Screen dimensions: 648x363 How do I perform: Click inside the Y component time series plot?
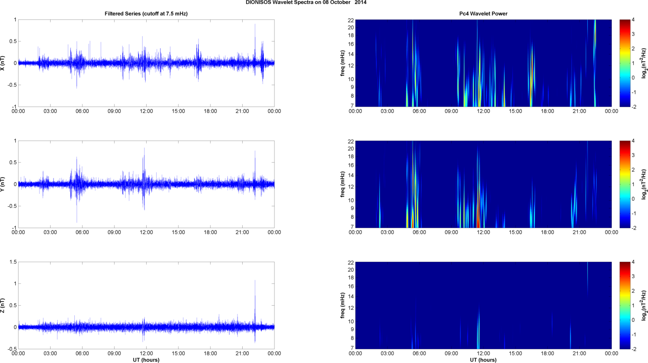pos(146,184)
